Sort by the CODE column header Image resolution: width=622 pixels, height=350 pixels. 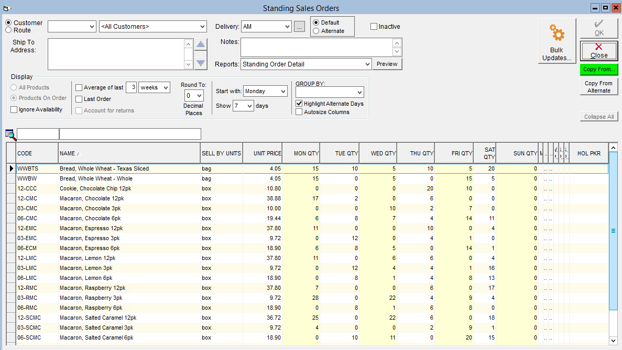(x=37, y=153)
